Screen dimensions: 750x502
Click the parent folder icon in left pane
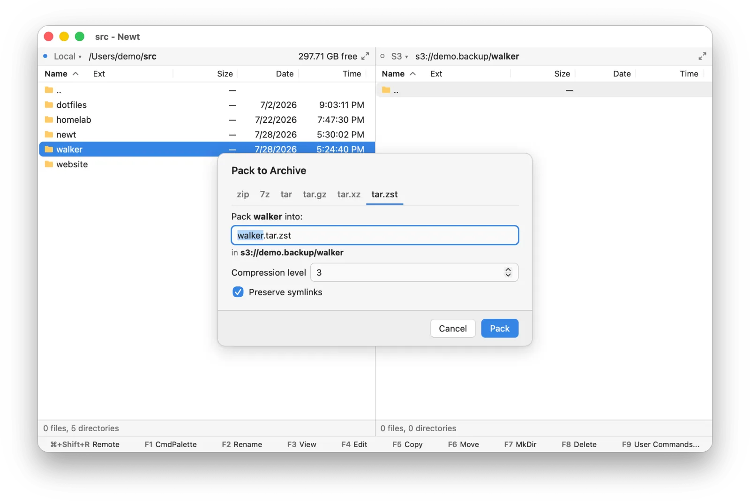tap(49, 90)
